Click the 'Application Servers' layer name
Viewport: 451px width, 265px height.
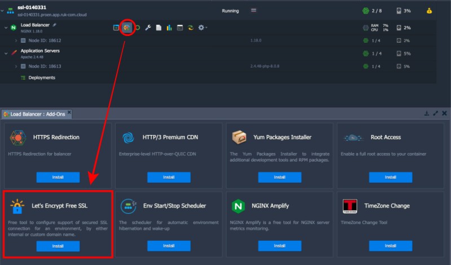pyautogui.click(x=40, y=51)
